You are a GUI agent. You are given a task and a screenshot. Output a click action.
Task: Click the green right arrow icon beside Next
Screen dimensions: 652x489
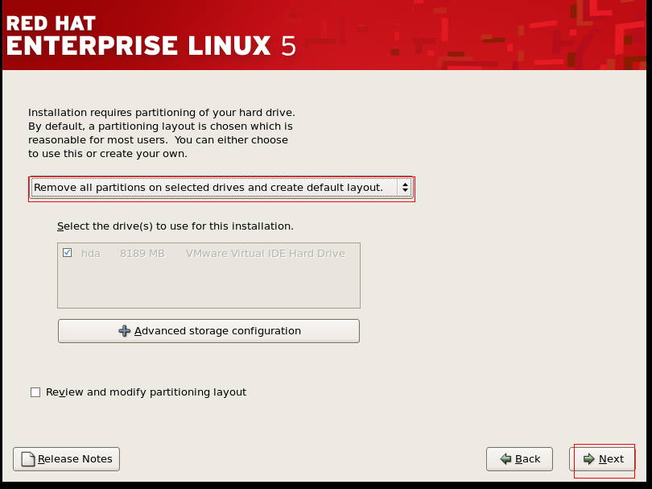pyautogui.click(x=589, y=459)
